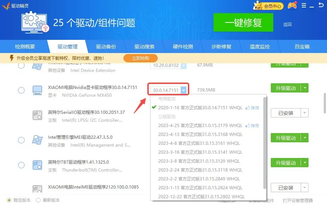The height and width of the screenshot is (206, 327).
Task: Click the 驱动精灵 logo in title bar
Action: (5, 6)
